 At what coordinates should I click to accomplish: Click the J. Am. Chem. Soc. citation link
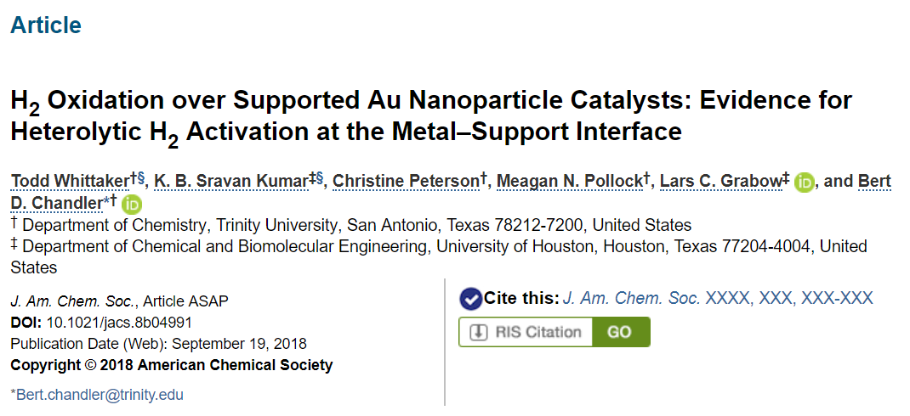718,298
